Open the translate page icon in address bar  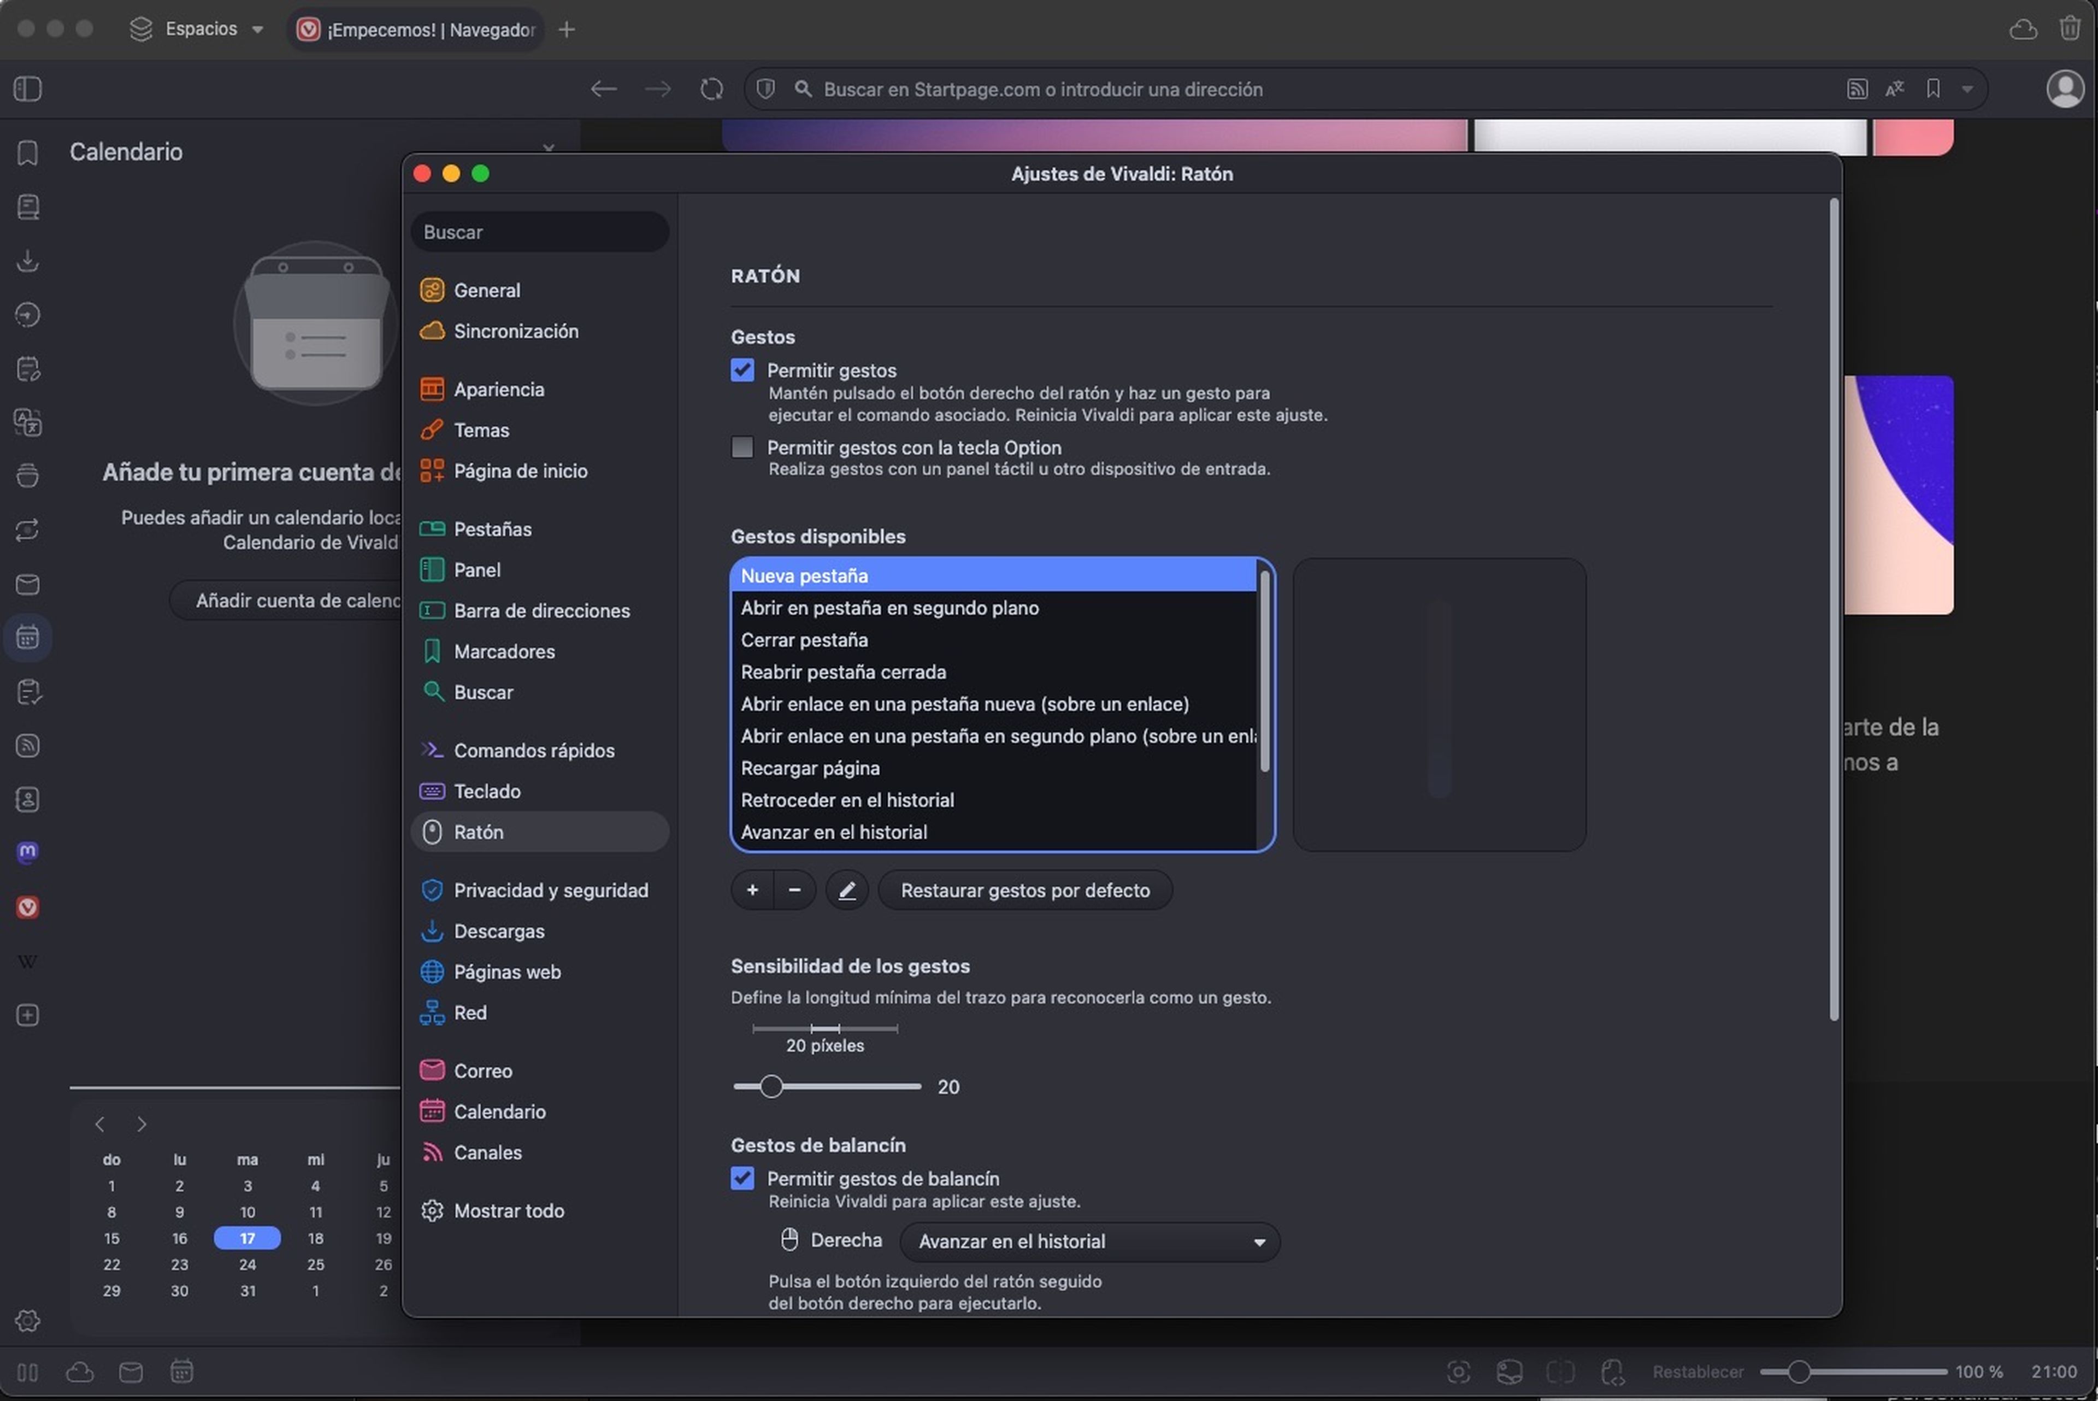pyautogui.click(x=1894, y=90)
